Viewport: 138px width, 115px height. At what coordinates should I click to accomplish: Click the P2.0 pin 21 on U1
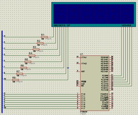[111, 76]
